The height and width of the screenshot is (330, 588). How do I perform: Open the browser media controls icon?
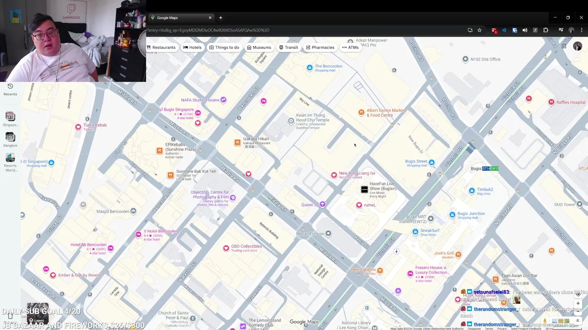click(x=561, y=30)
